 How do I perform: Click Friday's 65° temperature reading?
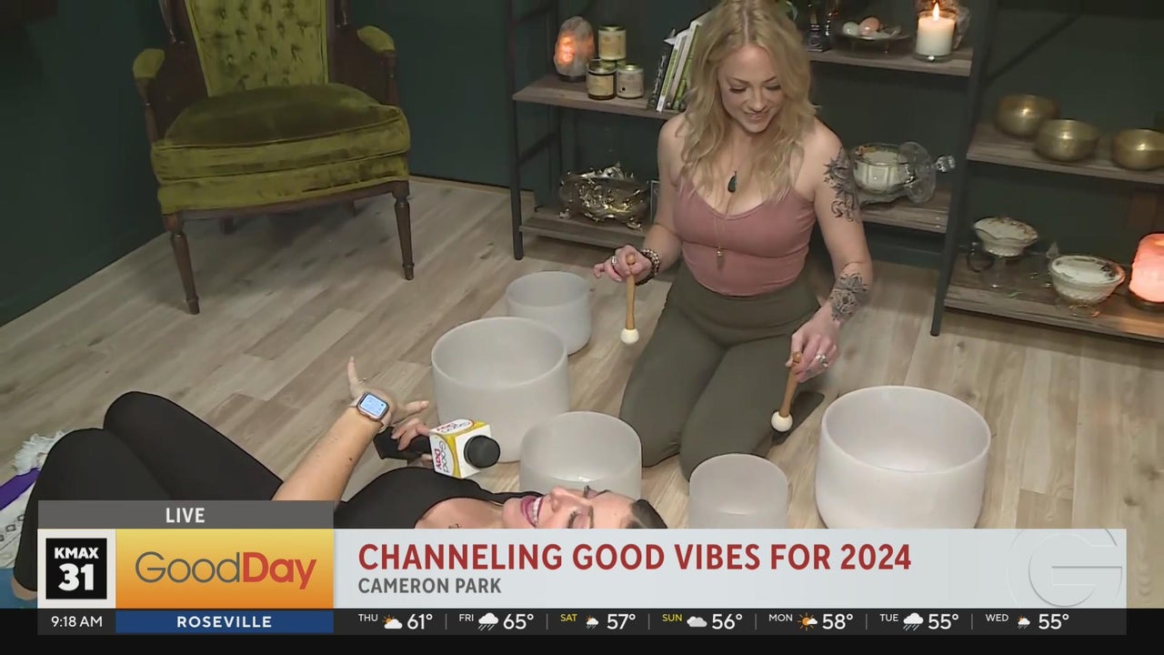click(x=518, y=622)
